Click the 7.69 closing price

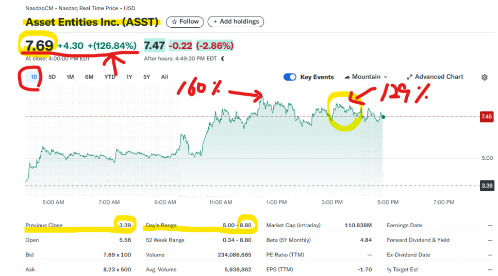39,46
